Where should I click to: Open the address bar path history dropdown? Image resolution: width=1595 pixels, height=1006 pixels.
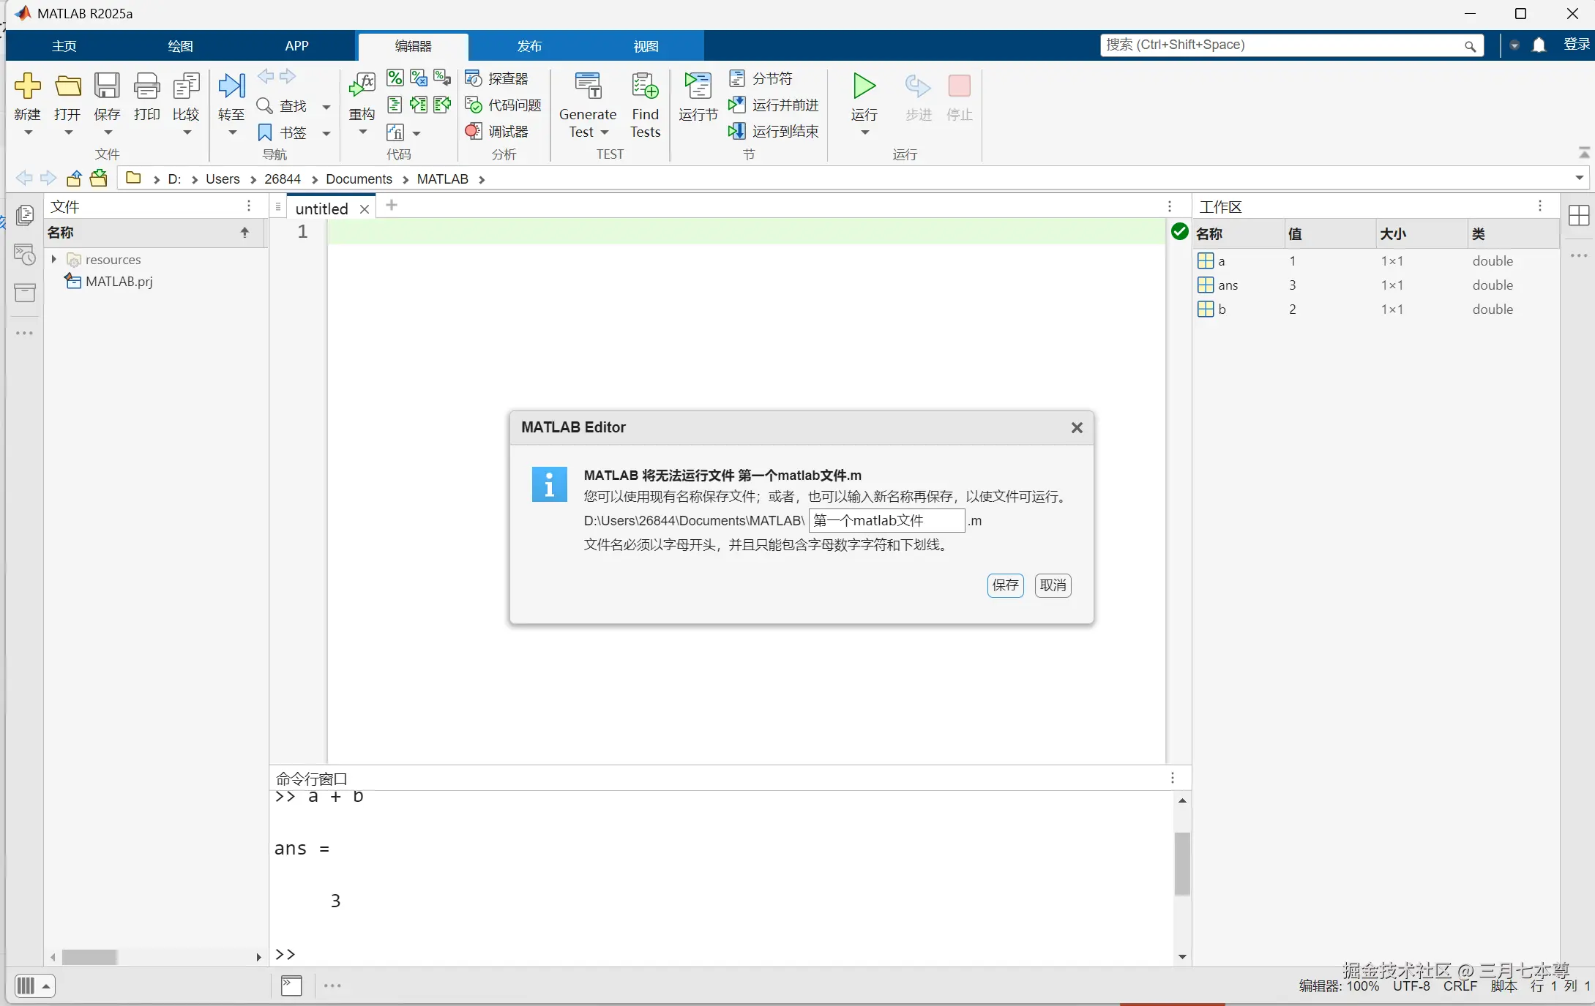pyautogui.click(x=1579, y=178)
